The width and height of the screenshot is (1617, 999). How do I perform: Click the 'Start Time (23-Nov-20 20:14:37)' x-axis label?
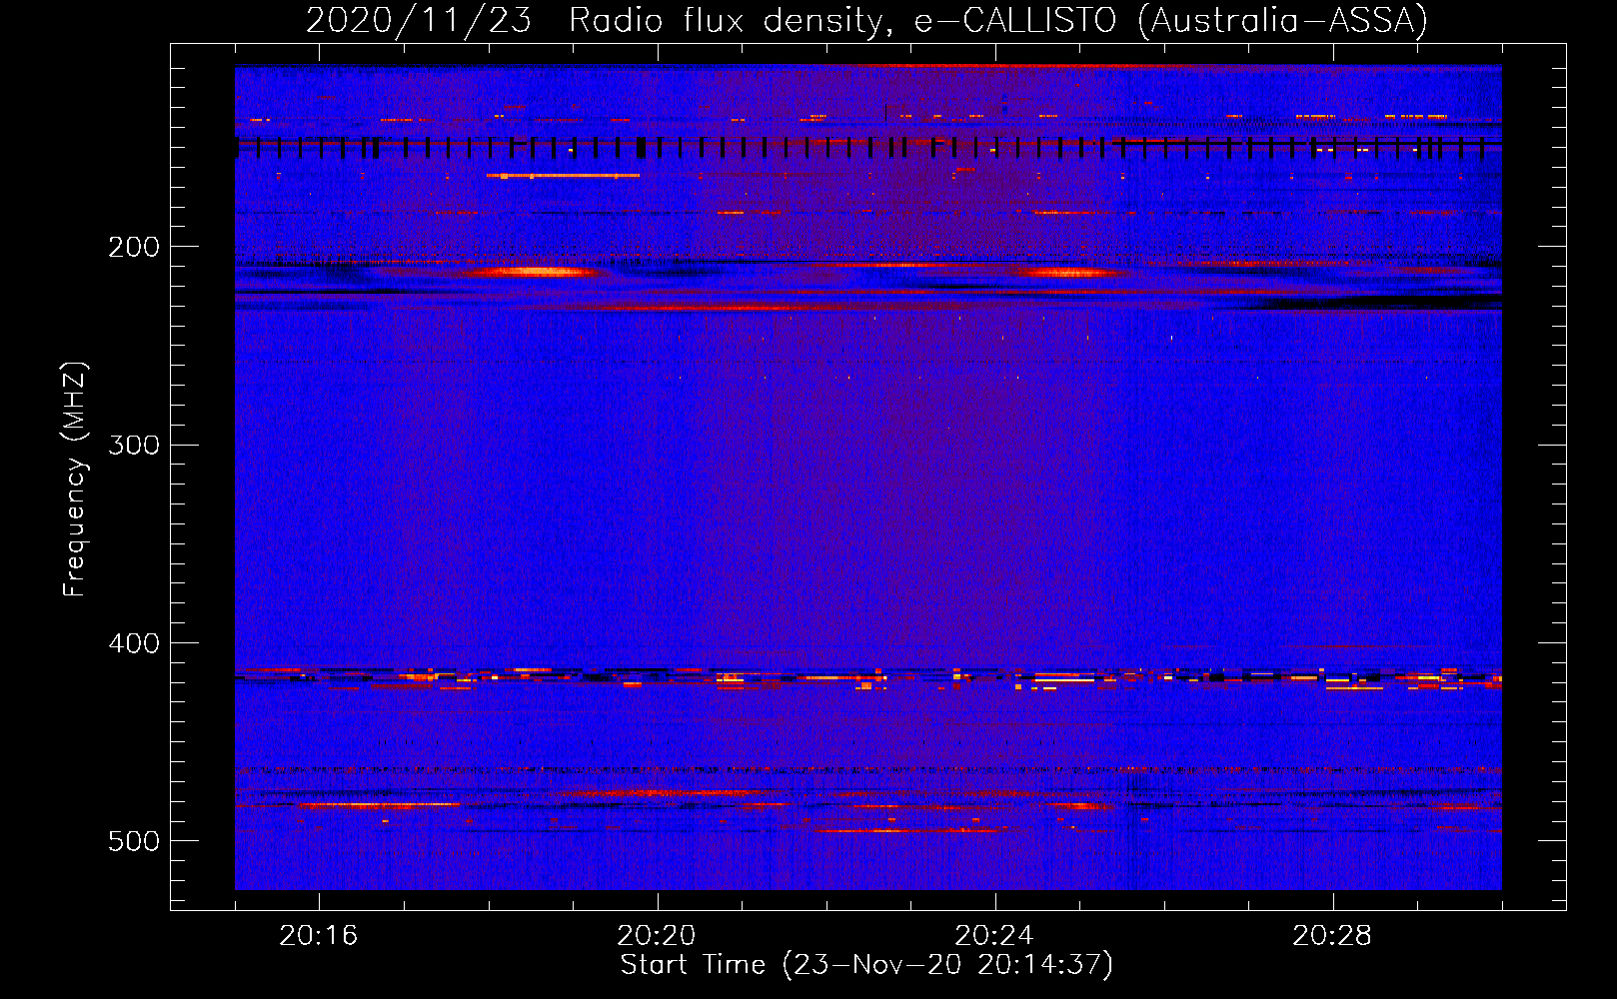click(866, 965)
